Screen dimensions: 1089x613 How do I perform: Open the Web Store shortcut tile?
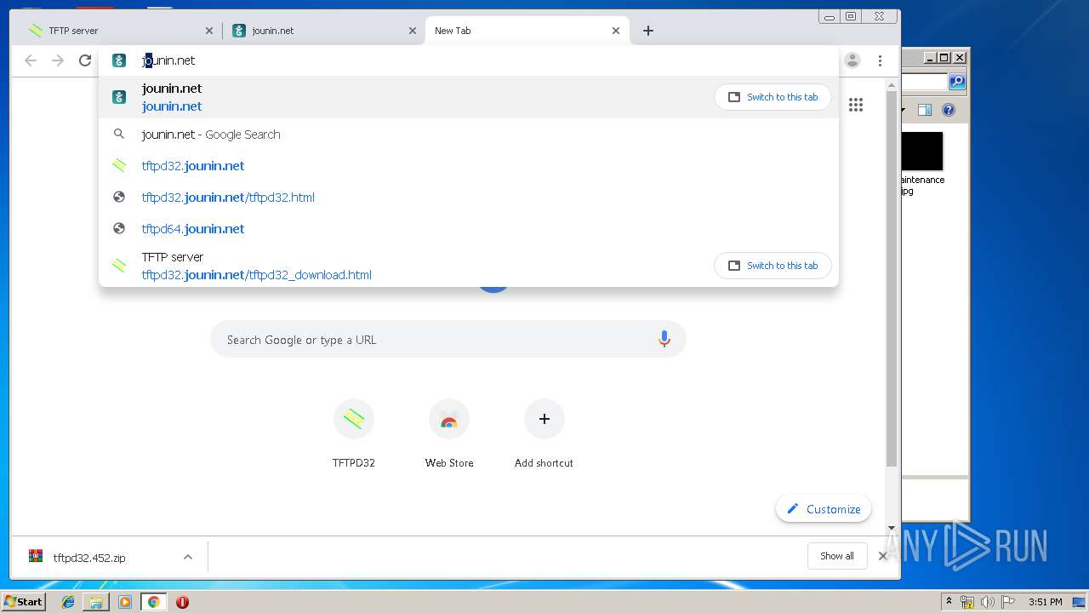[449, 434]
